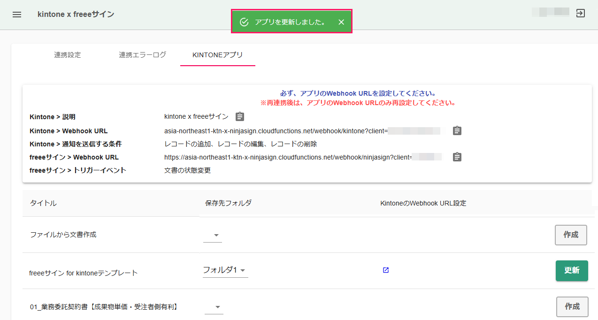Expand folder dropdown for ファイルから文書作成
Screen dimensions: 598x320
213,235
